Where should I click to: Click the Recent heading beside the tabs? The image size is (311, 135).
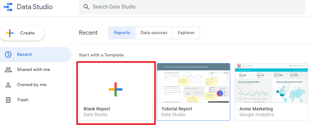coord(88,33)
